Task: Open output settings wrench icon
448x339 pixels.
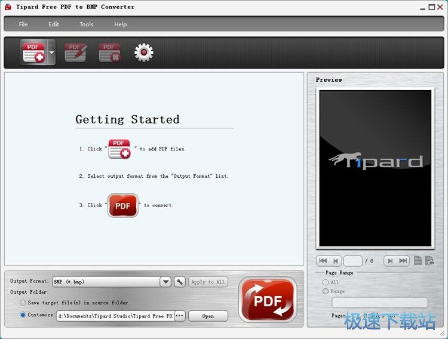Action: pyautogui.click(x=179, y=282)
